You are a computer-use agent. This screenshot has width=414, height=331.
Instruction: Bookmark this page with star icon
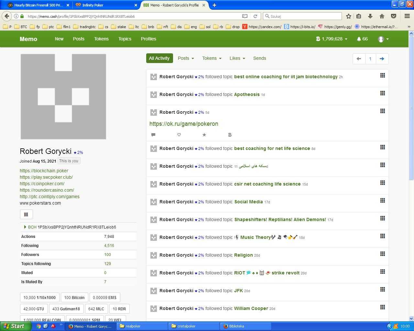pos(348,16)
